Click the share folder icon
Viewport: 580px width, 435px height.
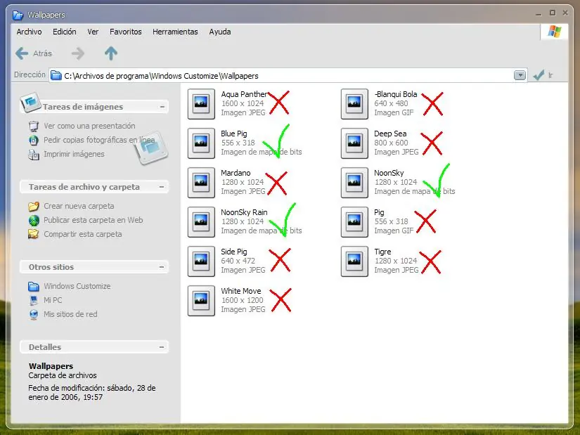(34, 234)
